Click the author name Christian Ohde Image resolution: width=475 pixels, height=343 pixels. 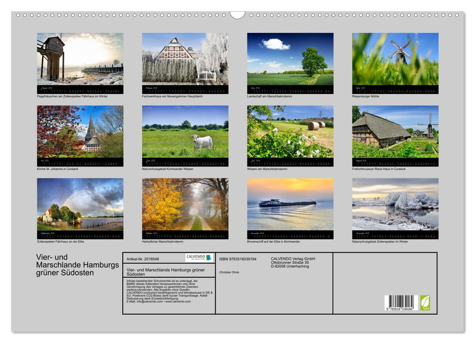[x=229, y=272]
